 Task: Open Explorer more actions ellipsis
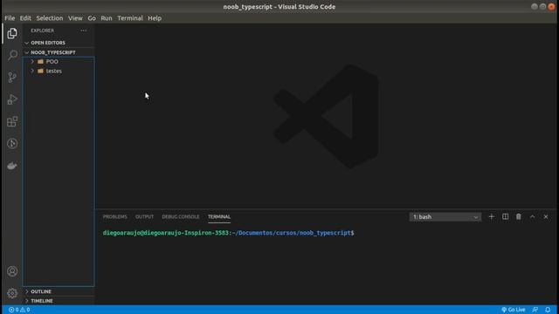coord(84,31)
